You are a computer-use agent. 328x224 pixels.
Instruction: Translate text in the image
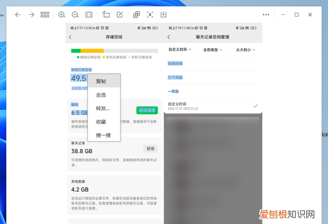pyautogui.click(x=136, y=15)
